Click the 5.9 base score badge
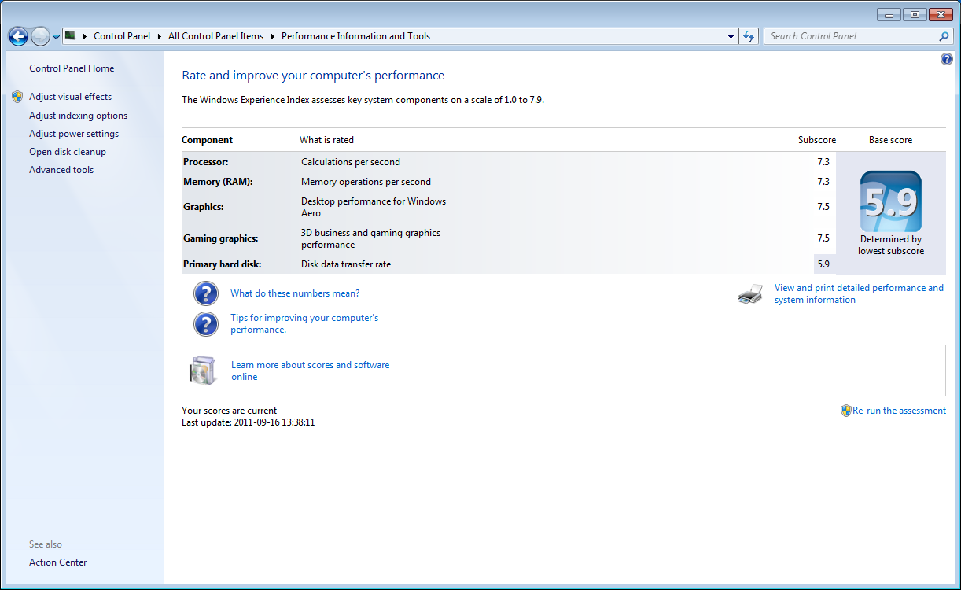The image size is (961, 590). (891, 202)
